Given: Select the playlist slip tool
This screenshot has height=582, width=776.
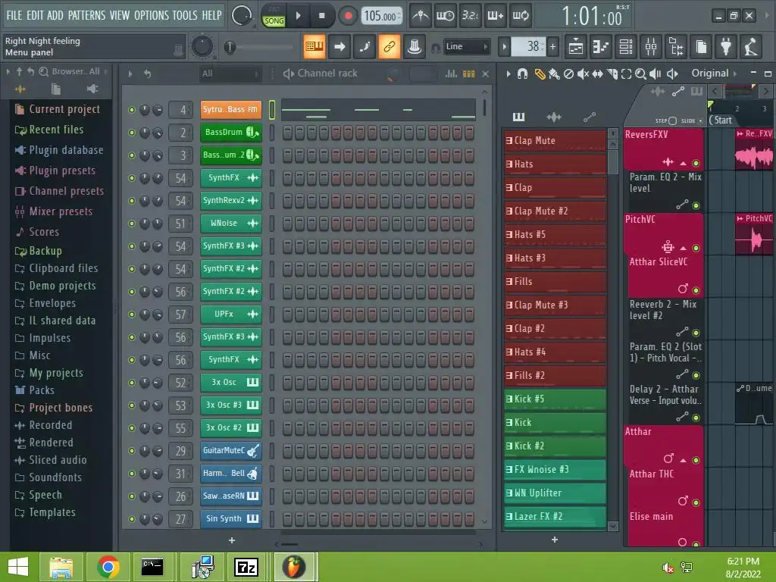Looking at the screenshot, I should pos(597,74).
